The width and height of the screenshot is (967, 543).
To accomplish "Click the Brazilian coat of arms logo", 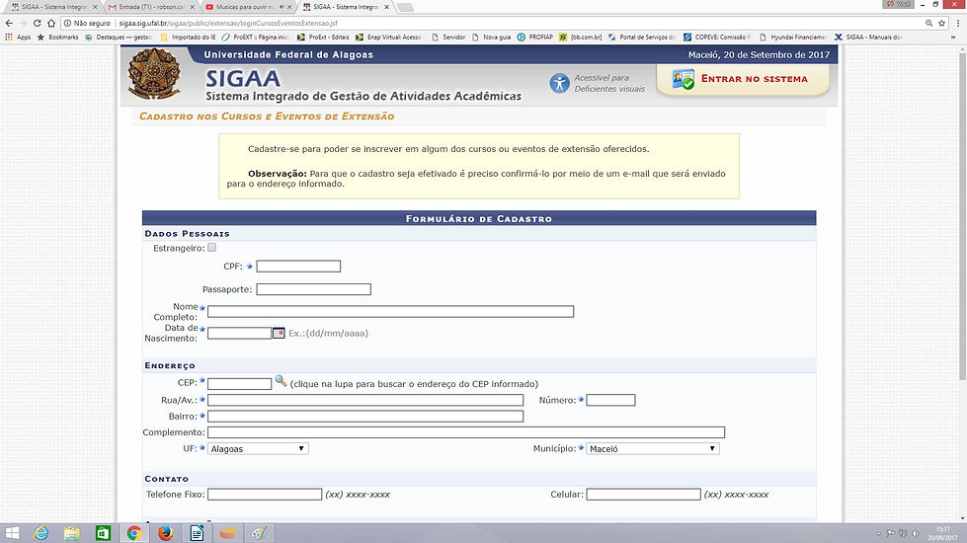I will point(153,74).
